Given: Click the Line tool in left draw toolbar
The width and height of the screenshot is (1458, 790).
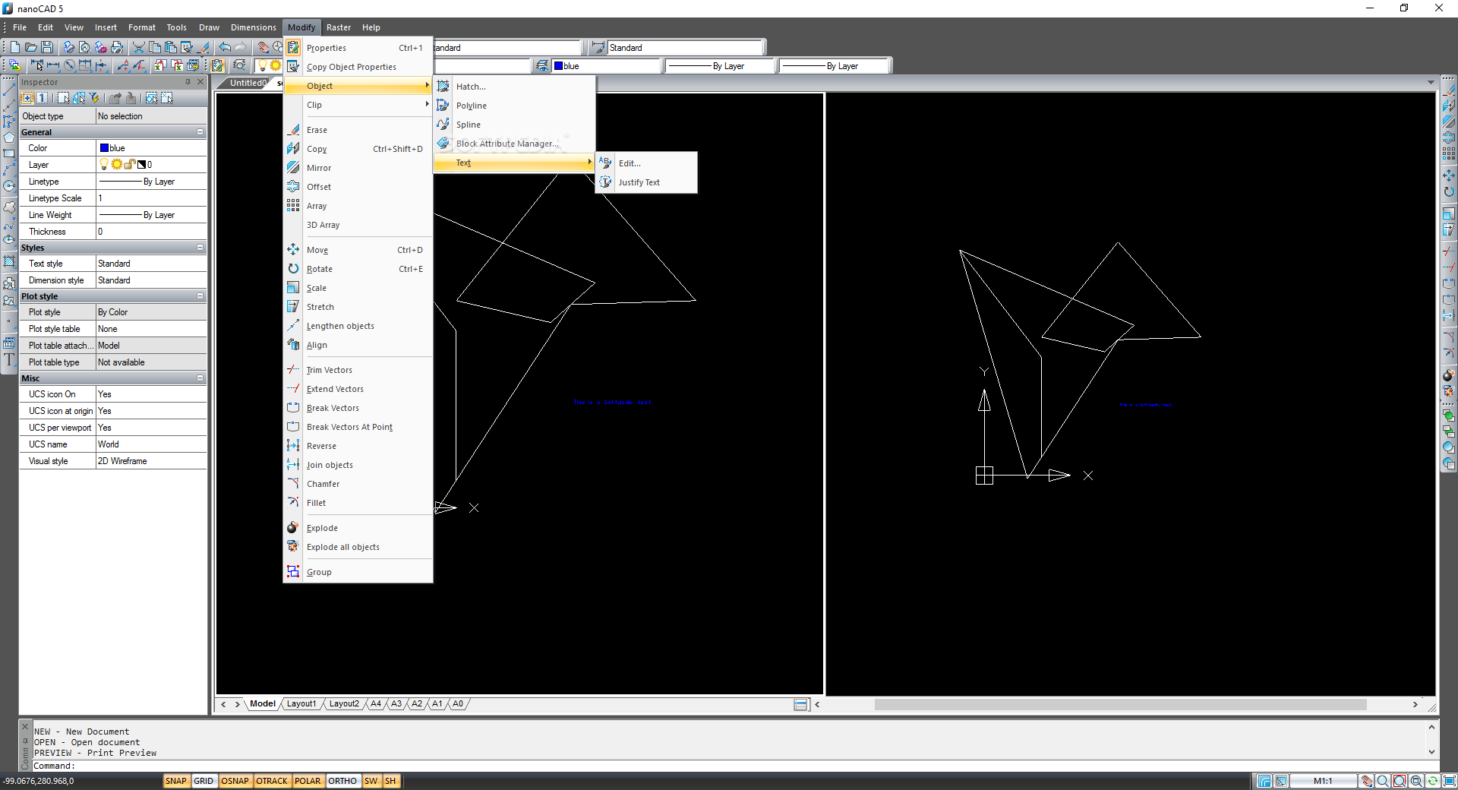Looking at the screenshot, I should (x=9, y=90).
